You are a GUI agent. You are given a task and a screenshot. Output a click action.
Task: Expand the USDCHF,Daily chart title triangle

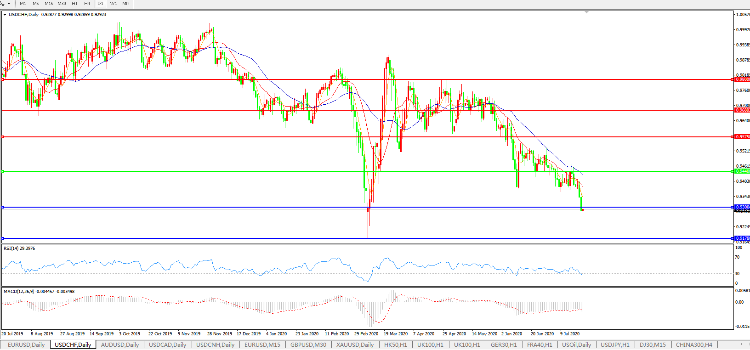(5, 15)
